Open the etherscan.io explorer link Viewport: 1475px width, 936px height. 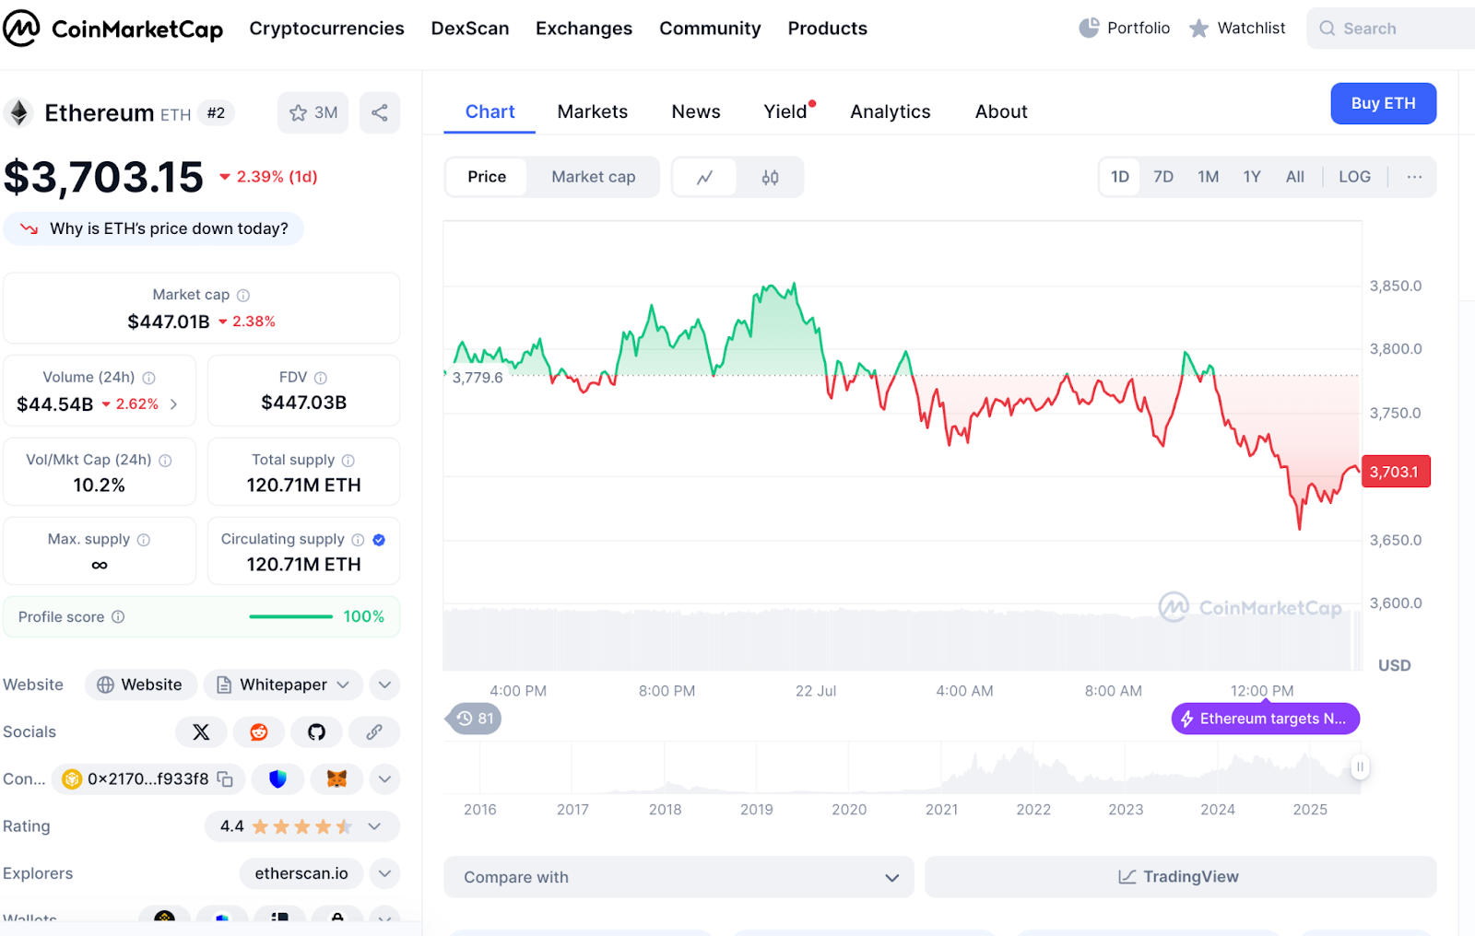(301, 873)
